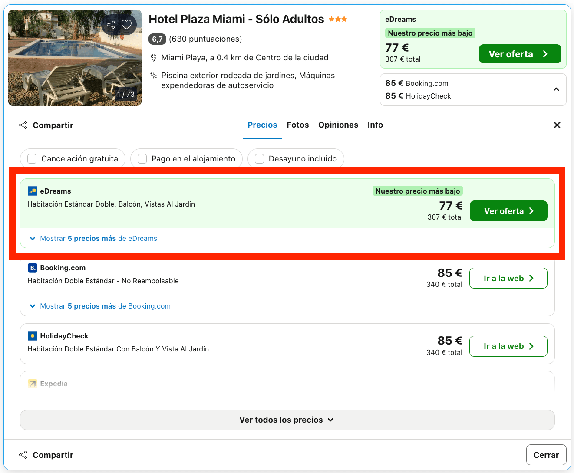
Task: Click Nuestro precio más bajo badge in top card
Action: click(x=430, y=33)
